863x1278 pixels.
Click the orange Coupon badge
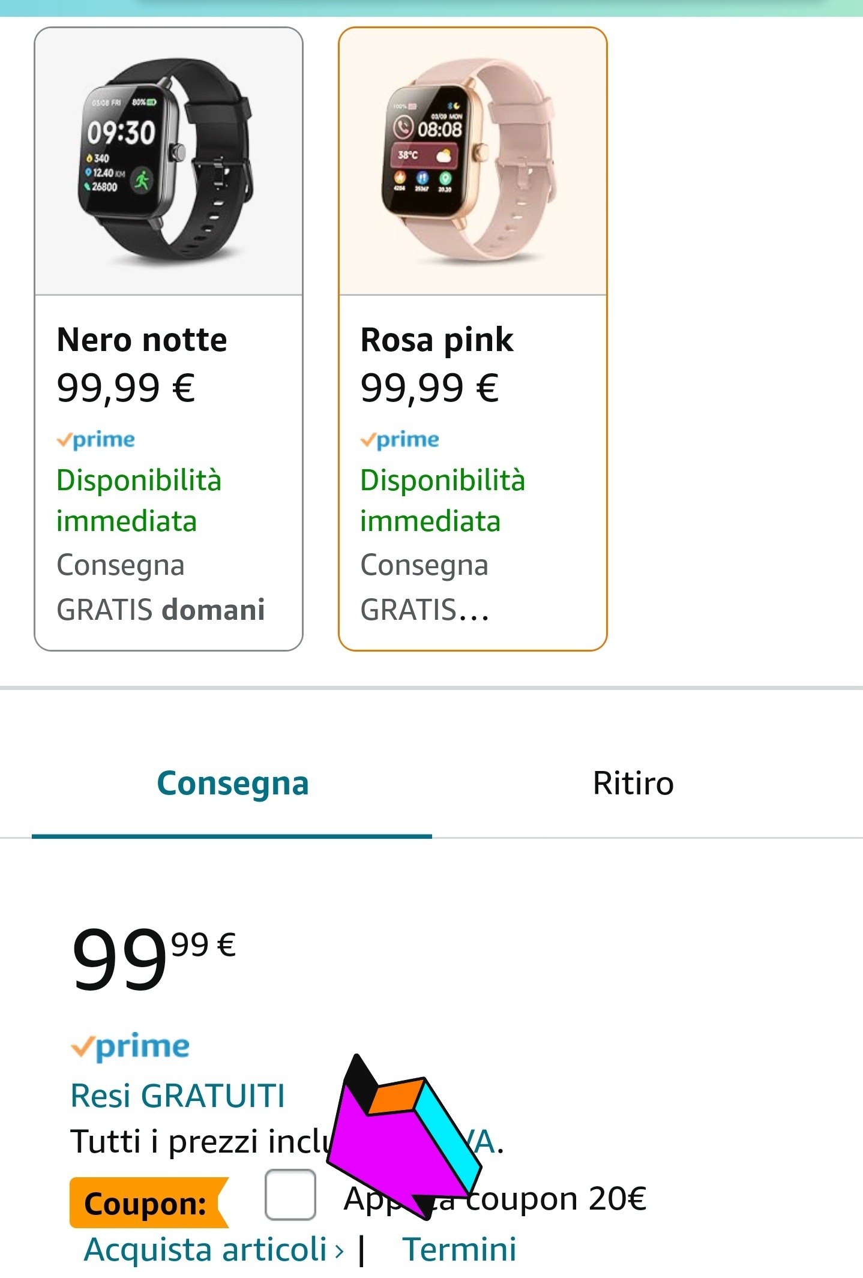tap(146, 1203)
